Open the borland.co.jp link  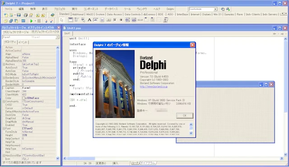click(x=154, y=87)
